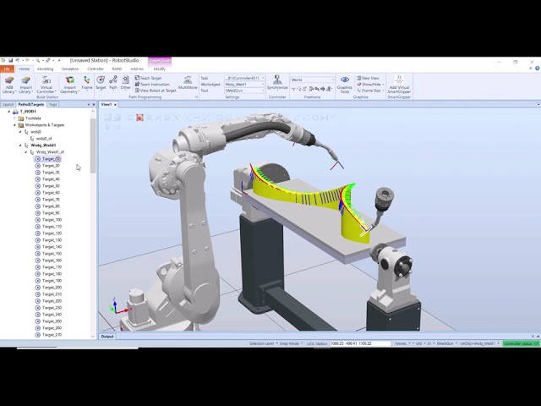Switch to the Modeling ribbon tab

(x=45, y=69)
